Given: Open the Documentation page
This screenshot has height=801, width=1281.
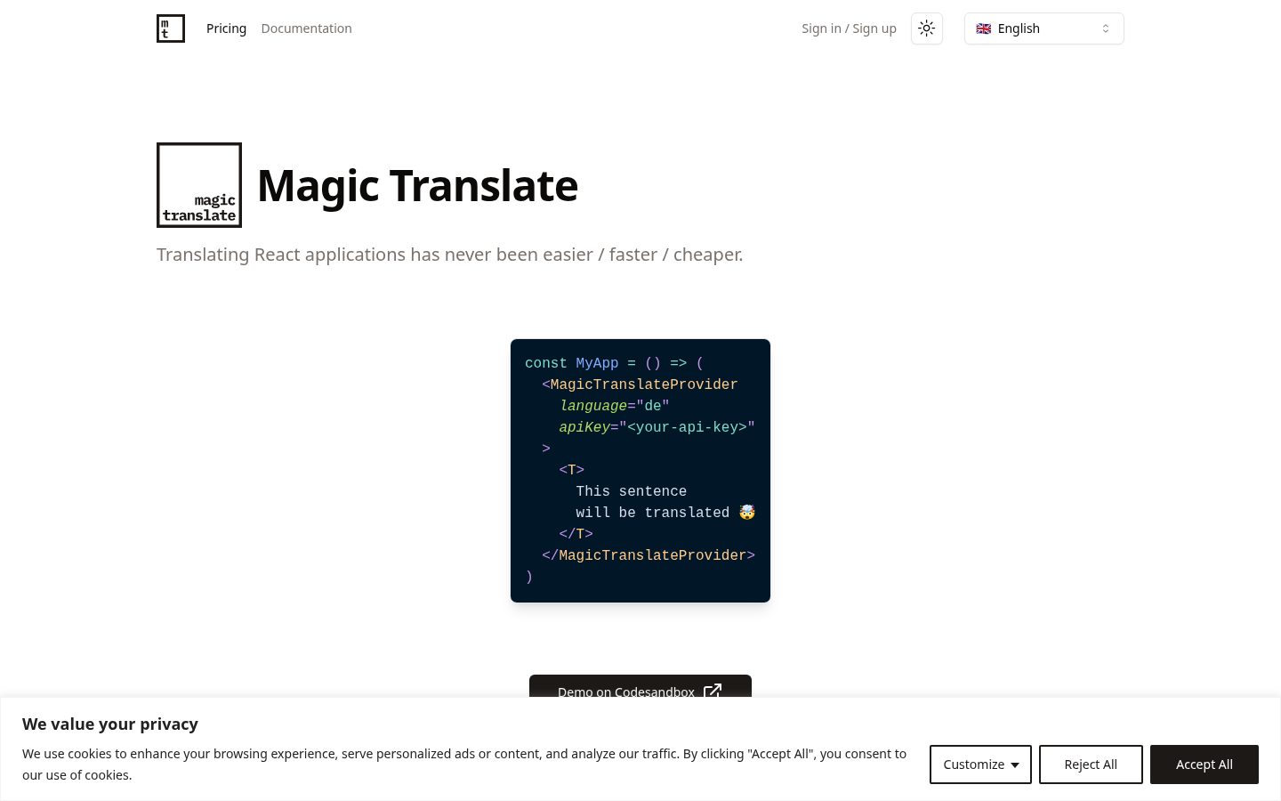Looking at the screenshot, I should tap(306, 28).
